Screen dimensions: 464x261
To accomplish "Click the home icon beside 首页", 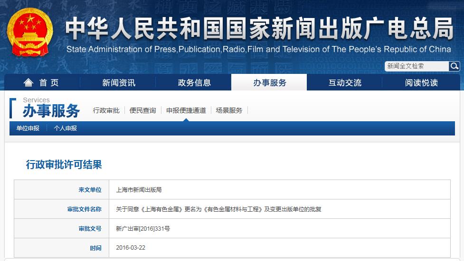I will pos(28,82).
